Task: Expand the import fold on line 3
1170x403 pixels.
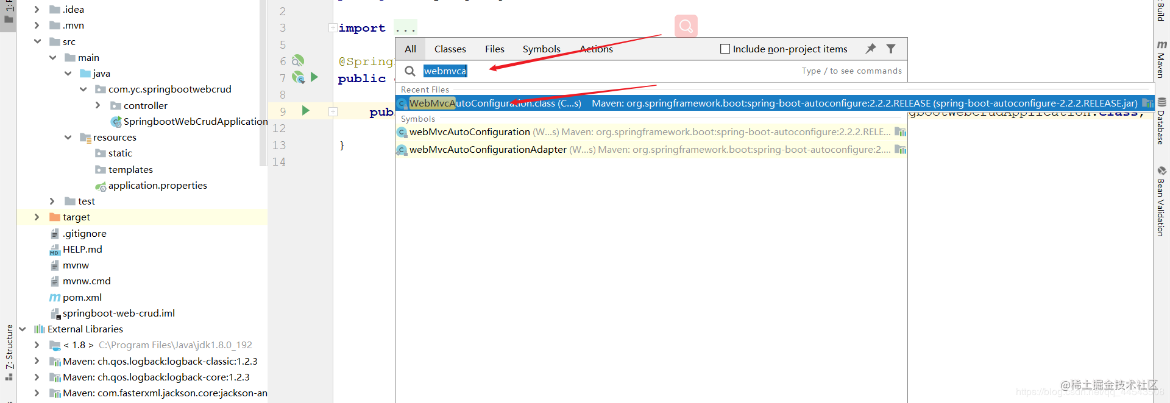Action: tap(333, 27)
